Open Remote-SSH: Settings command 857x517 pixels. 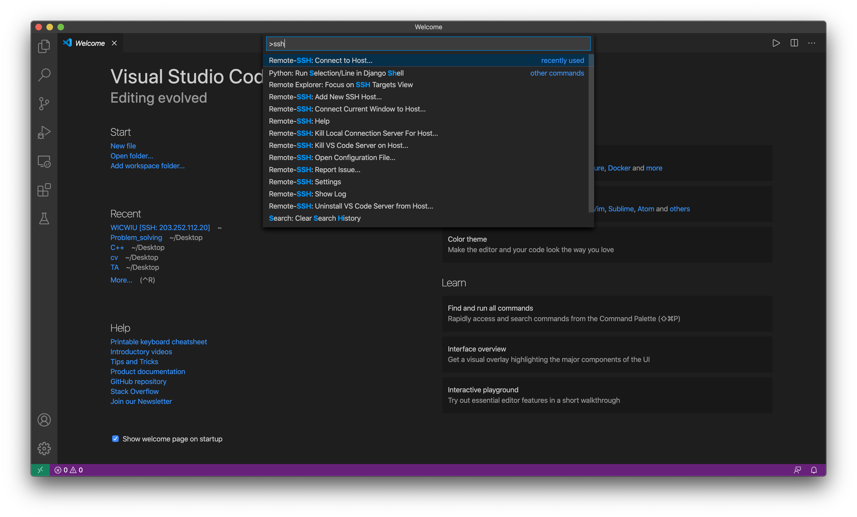(x=426, y=182)
